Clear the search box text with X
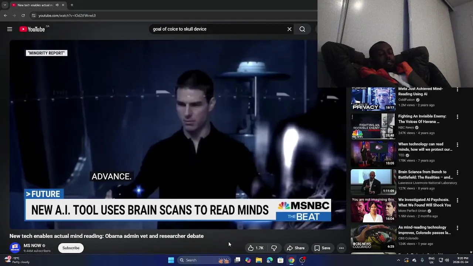This screenshot has width=473, height=266. tap(289, 29)
